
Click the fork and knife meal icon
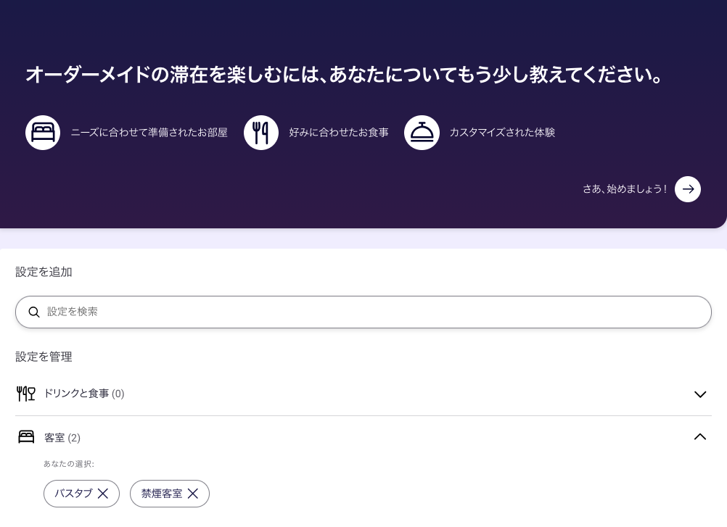[261, 133]
